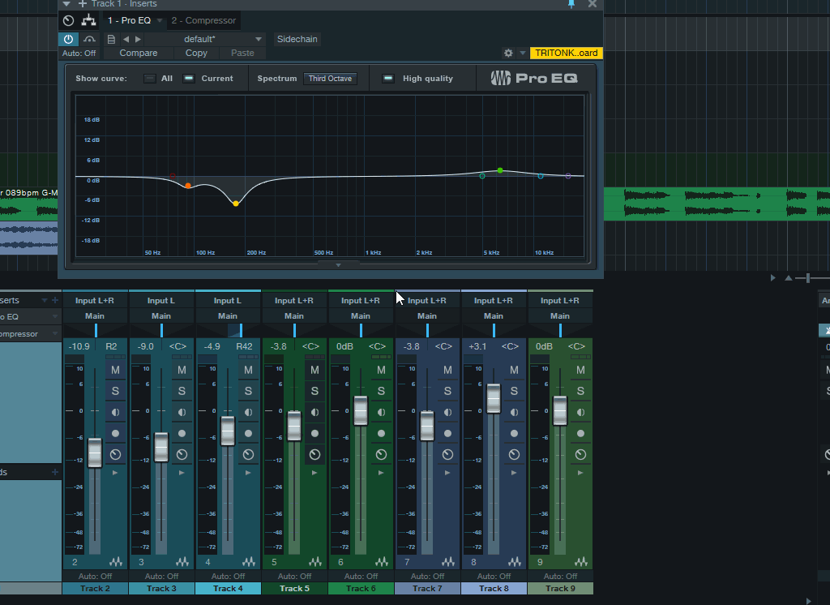Open Auto: Off mode on Track 7 channel

pos(427,576)
